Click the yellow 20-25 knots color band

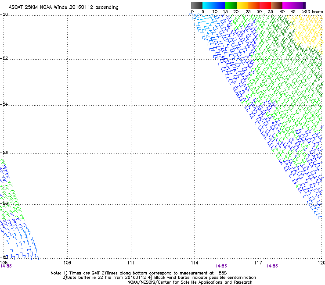pyautogui.click(x=242, y=5)
